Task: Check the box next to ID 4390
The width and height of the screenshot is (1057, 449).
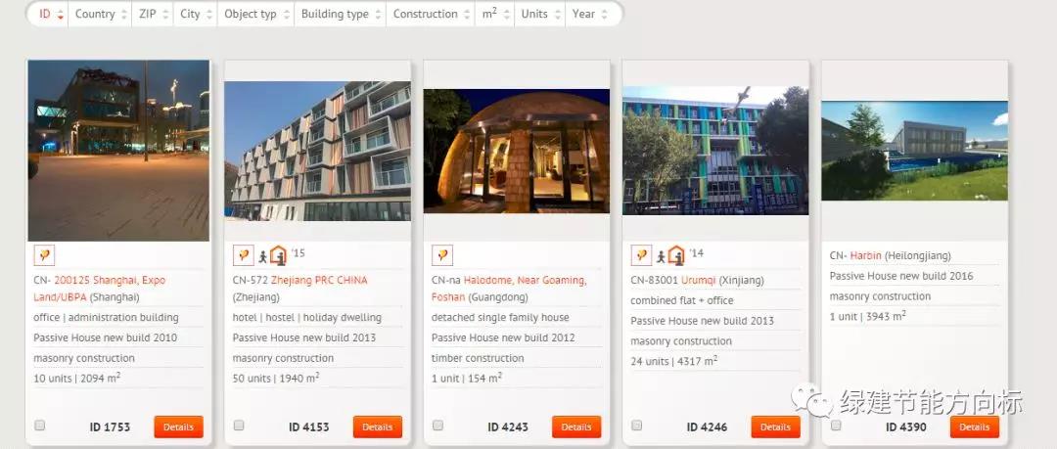Action: [x=836, y=426]
